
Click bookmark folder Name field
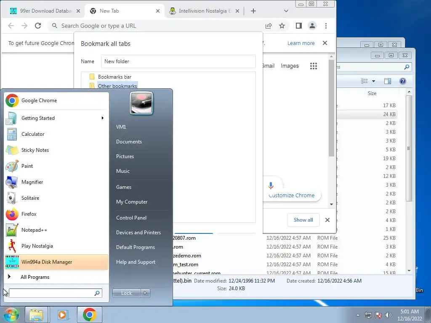click(178, 61)
